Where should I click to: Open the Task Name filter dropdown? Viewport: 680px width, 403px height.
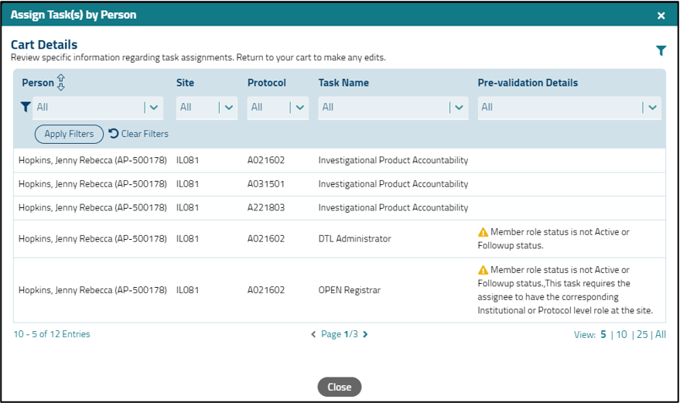(459, 108)
